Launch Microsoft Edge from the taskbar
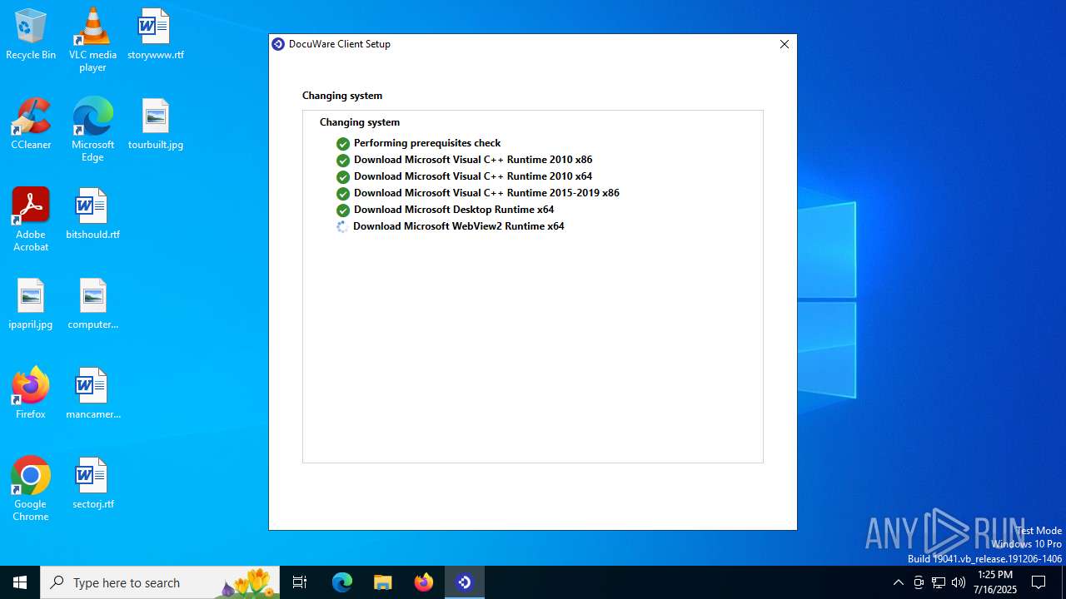 (342, 582)
